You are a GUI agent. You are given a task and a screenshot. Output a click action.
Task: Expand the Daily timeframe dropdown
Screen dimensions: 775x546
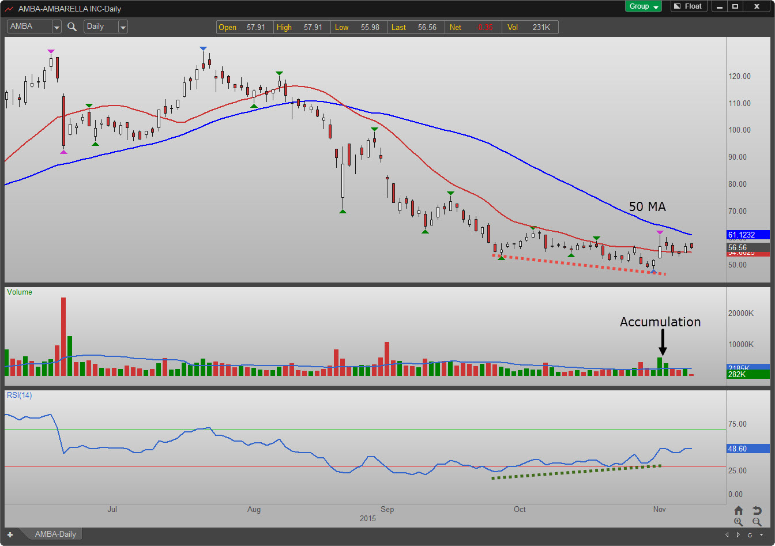[122, 27]
